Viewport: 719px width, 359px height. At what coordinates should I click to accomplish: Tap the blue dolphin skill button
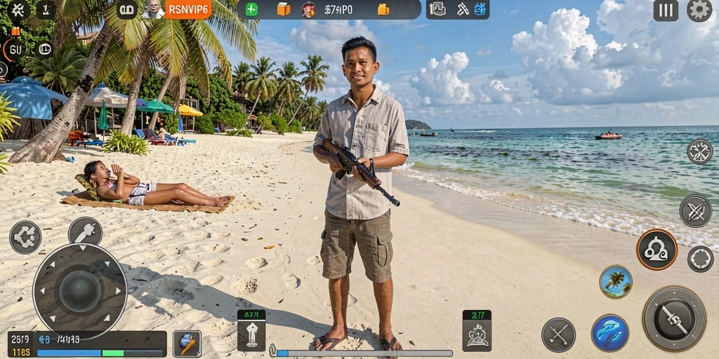610,333
